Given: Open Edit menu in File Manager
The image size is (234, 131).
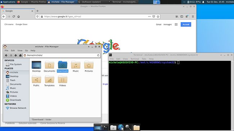Looking at the screenshot, I should [13, 50].
